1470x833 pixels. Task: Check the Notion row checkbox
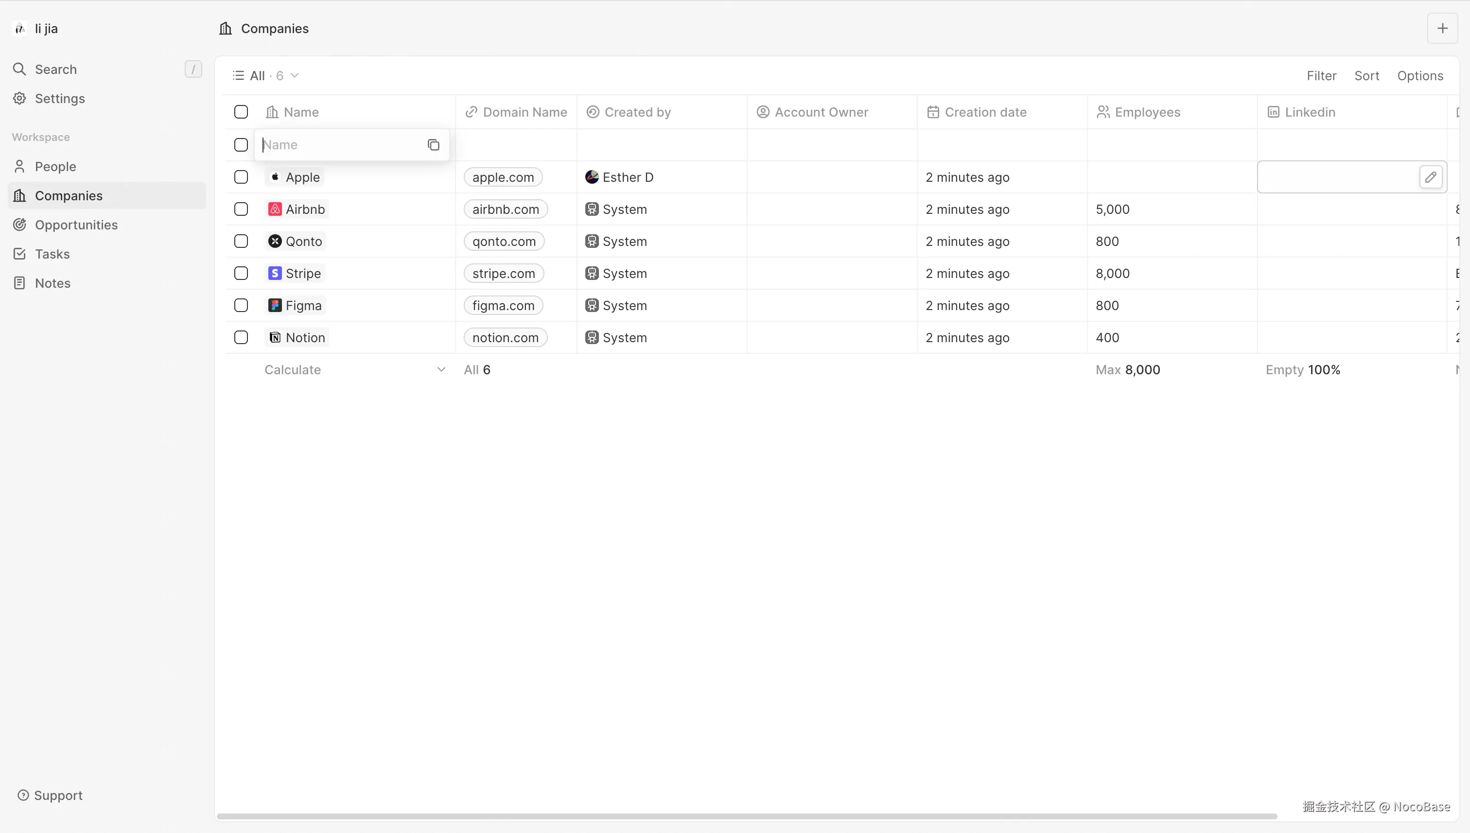(x=242, y=338)
